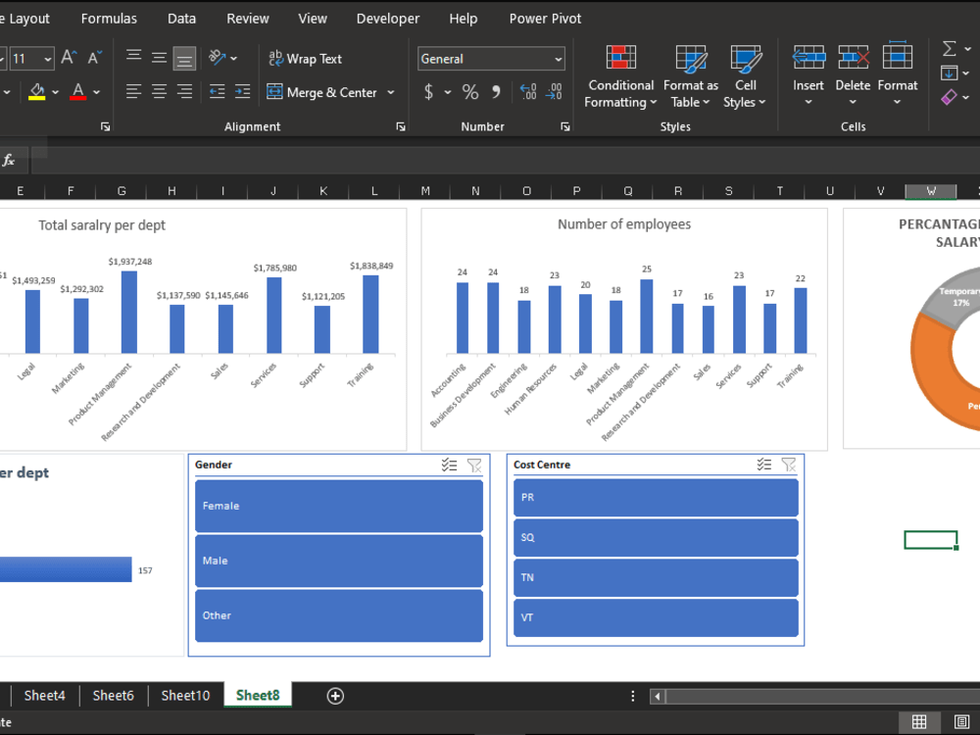Select column W header
This screenshot has height=735, width=980.
click(931, 191)
